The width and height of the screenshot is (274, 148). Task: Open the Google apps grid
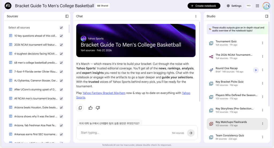(257, 6)
